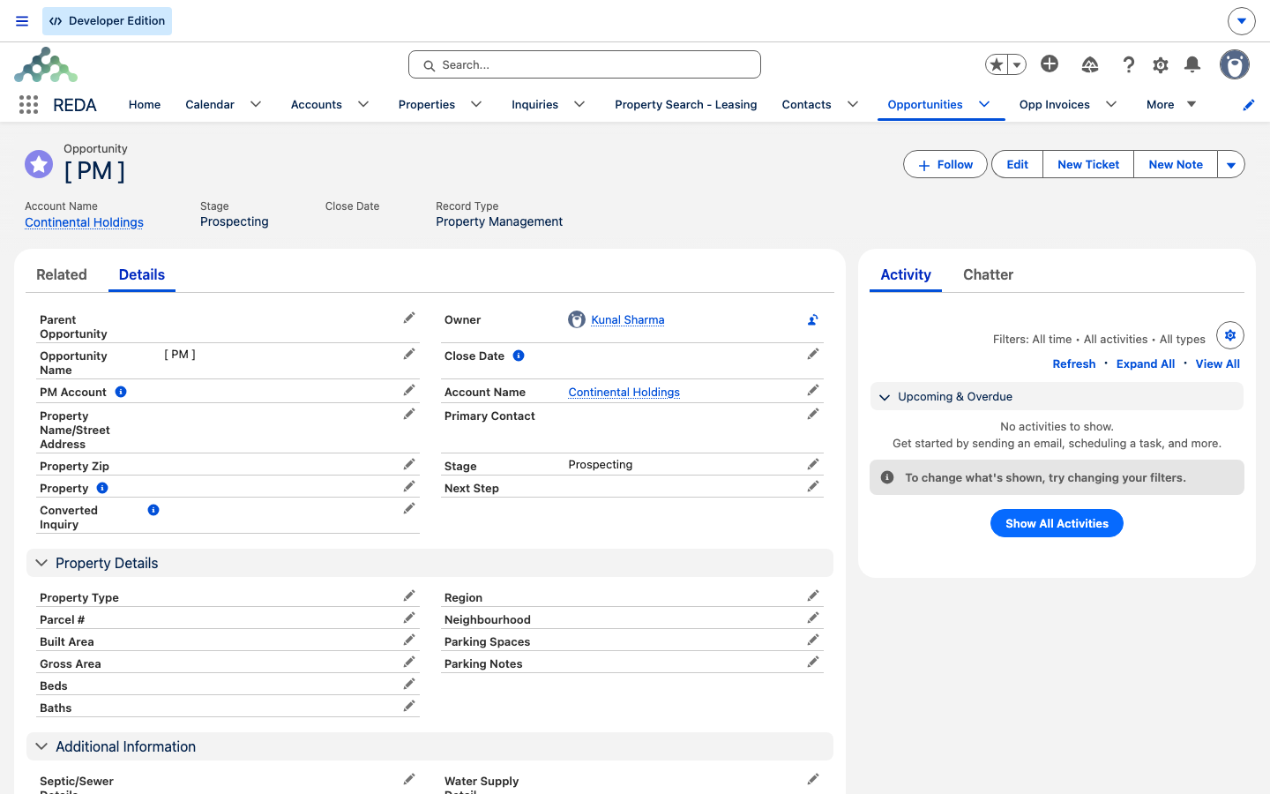
Task: Change the record Owner
Action: coord(813,319)
